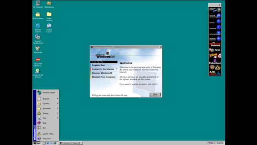Click the system tray clock
This screenshot has height=145, width=257.
click(220, 143)
